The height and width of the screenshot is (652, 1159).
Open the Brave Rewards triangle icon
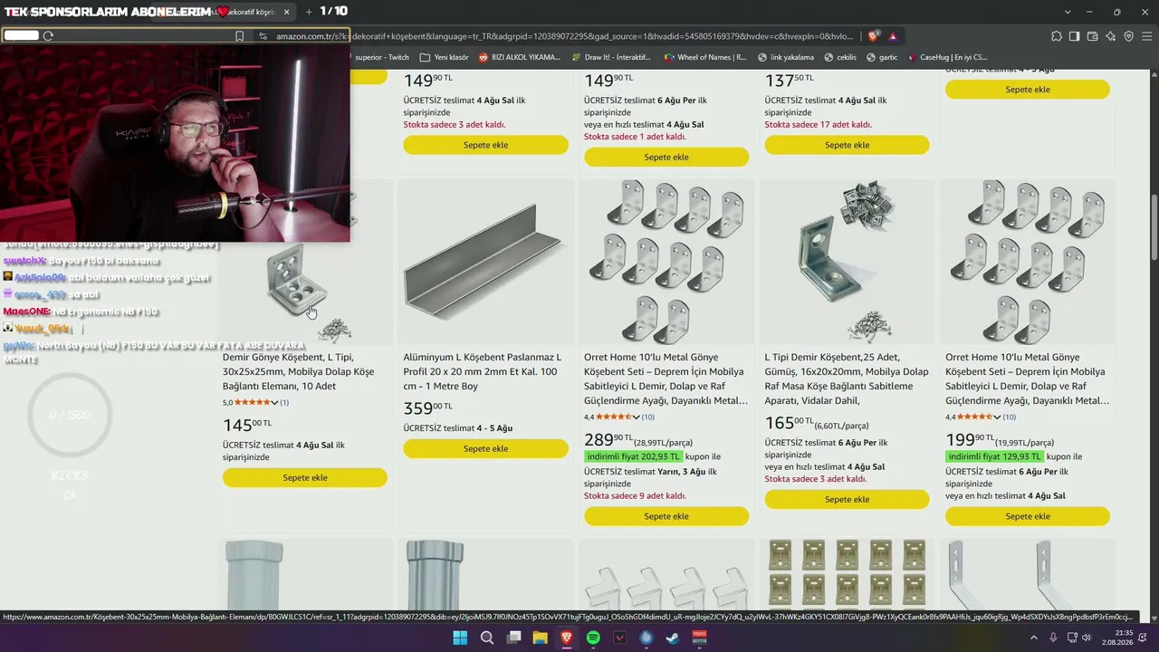[893, 36]
